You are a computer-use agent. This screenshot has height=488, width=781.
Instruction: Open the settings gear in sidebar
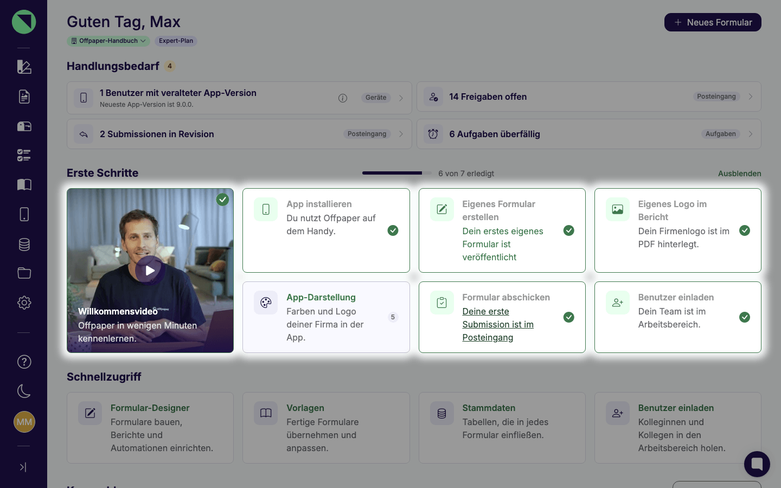24,303
